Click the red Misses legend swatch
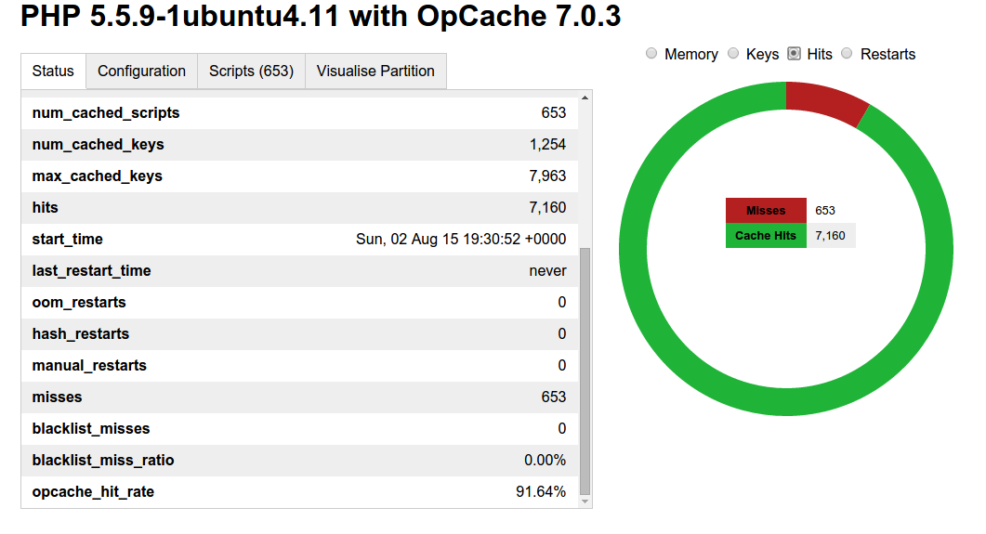This screenshot has height=534, width=986. coord(766,211)
